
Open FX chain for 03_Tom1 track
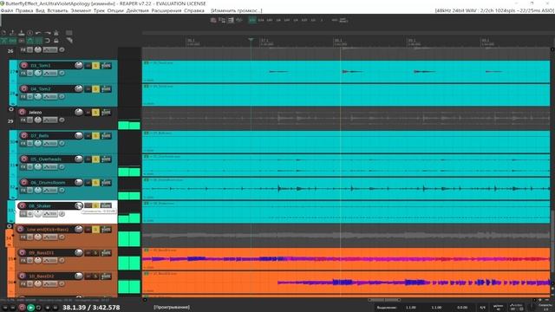pyautogui.click(x=23, y=73)
